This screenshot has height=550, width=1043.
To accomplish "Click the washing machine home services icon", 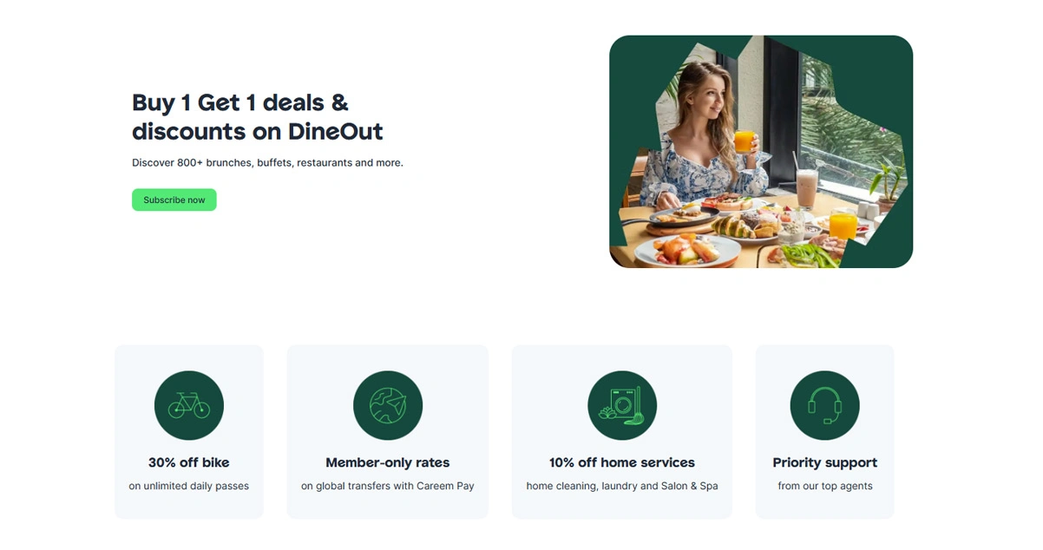I will pos(622,405).
